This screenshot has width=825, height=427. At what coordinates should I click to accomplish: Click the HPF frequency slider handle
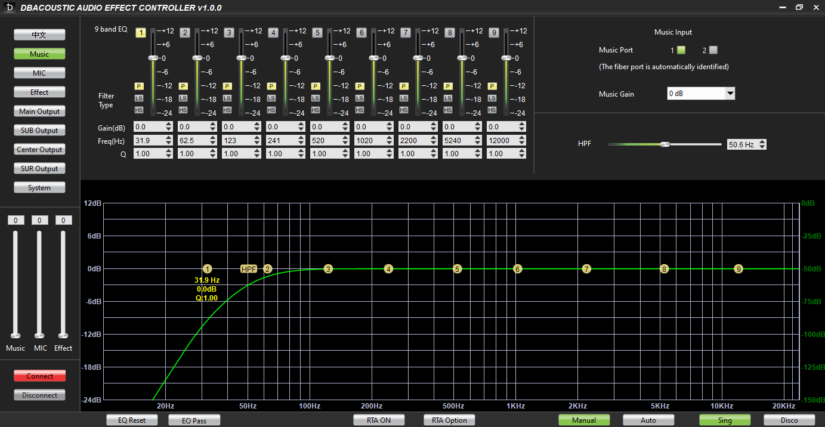pyautogui.click(x=665, y=144)
